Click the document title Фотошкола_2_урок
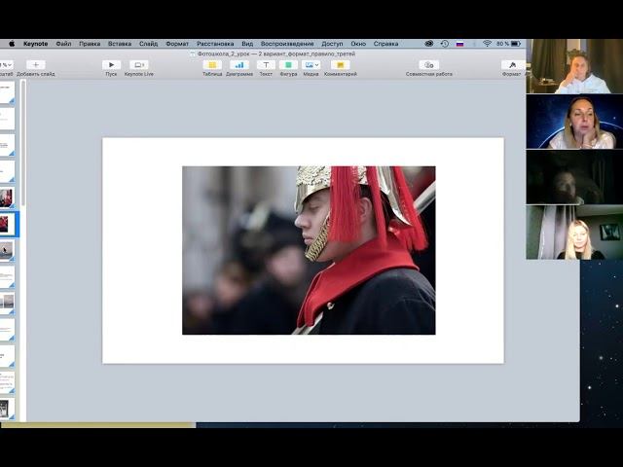Image resolution: width=623 pixels, height=467 pixels. pos(276,54)
